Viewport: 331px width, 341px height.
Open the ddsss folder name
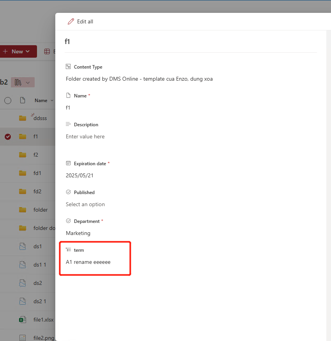click(40, 118)
